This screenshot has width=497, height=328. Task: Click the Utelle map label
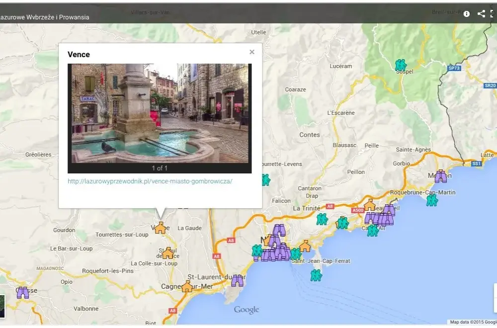pyautogui.click(x=258, y=32)
